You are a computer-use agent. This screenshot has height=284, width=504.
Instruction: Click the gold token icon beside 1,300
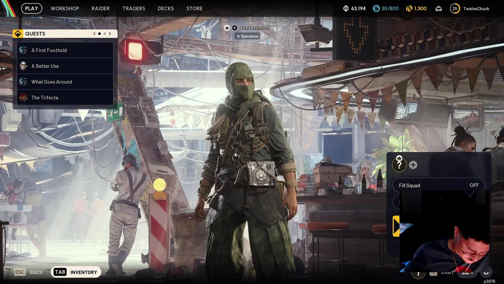coord(409,8)
